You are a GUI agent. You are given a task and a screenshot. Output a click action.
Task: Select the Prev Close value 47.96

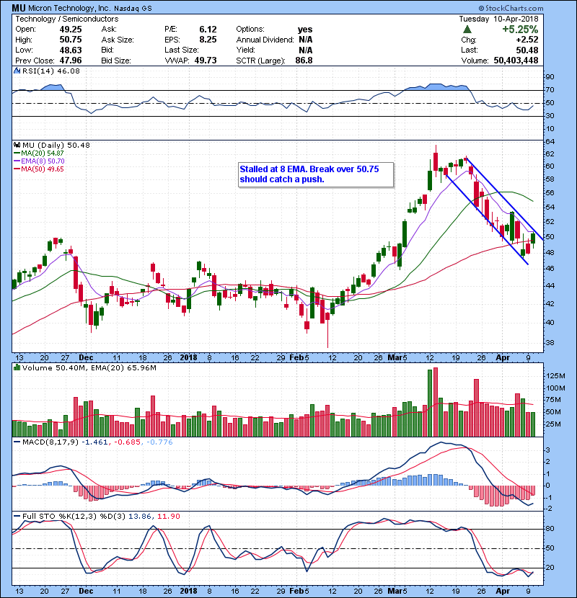tap(70, 61)
